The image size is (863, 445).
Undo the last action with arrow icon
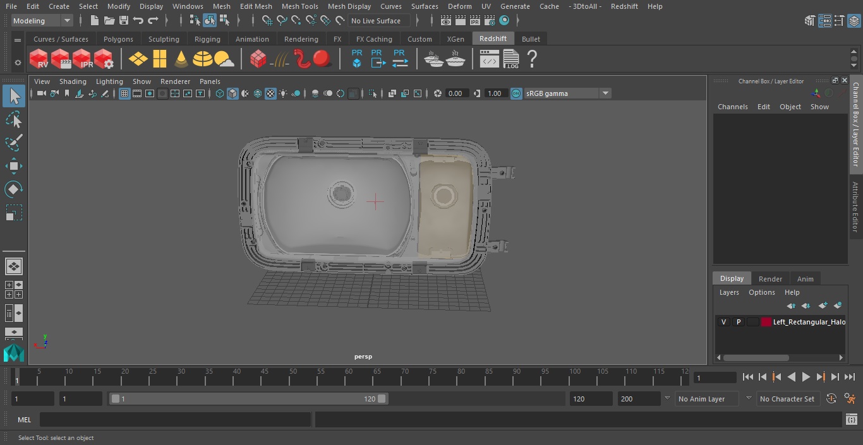tap(138, 21)
